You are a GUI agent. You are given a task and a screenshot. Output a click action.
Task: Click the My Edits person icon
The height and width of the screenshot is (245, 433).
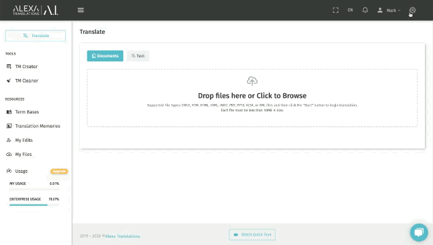(9, 140)
